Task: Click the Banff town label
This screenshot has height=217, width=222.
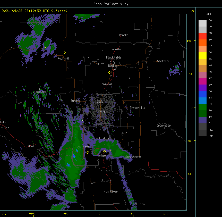Action: [x=32, y=146]
